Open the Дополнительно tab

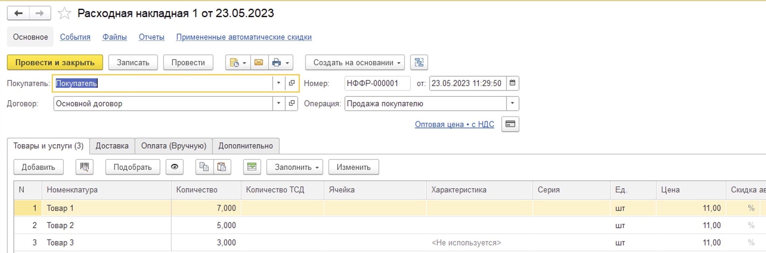pos(246,146)
